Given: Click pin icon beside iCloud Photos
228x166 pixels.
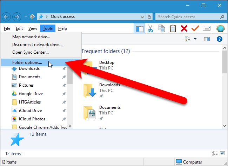Looking at the screenshot, I should click(x=64, y=119).
